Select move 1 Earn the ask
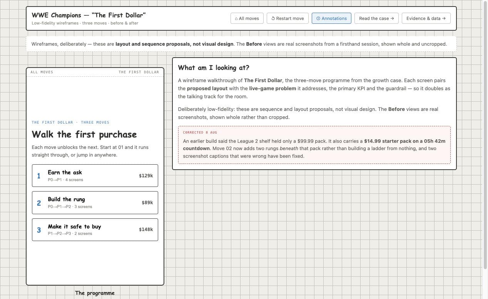 tap(95, 175)
